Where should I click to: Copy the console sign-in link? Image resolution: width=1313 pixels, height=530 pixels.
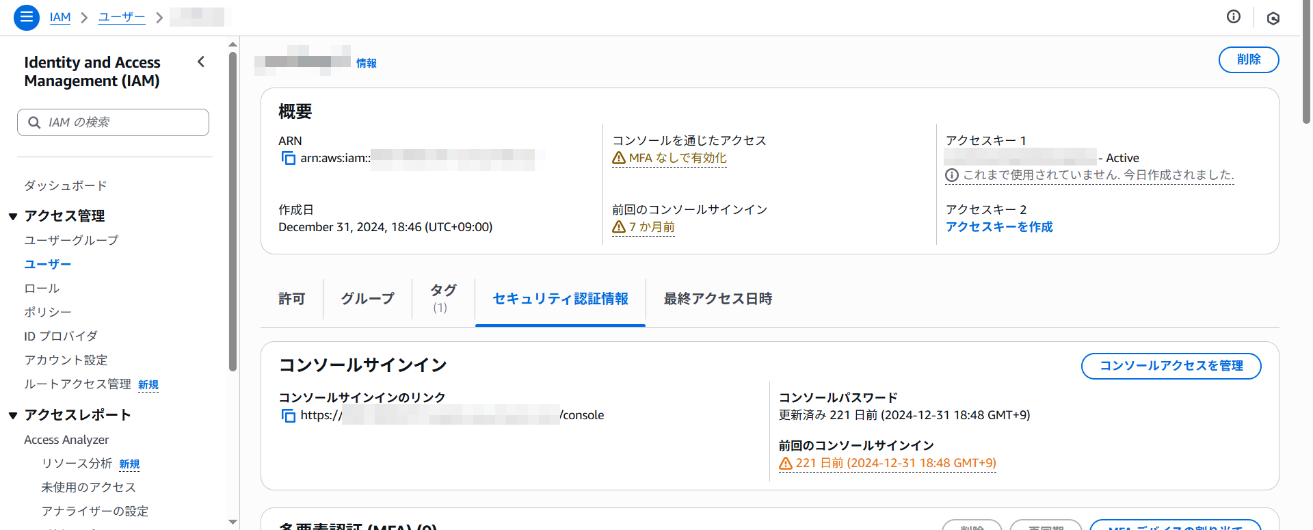[288, 416]
